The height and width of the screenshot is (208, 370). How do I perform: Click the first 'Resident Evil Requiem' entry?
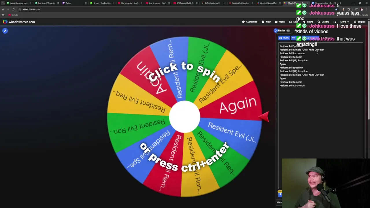pos(291,57)
